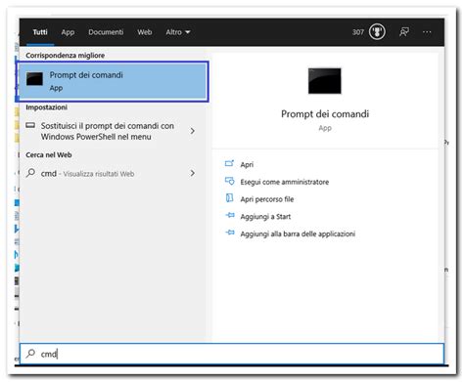Click the large Prompt dei comandi thumbnail
Screen dimensions: 464x382
coord(325,81)
